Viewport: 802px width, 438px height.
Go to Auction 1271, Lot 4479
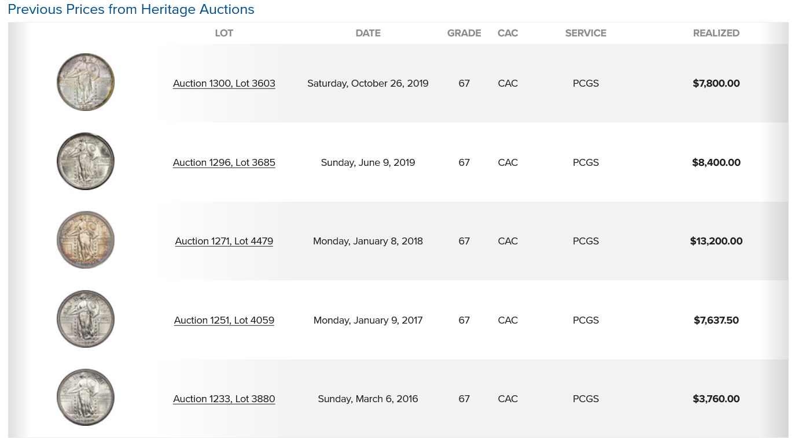click(224, 241)
